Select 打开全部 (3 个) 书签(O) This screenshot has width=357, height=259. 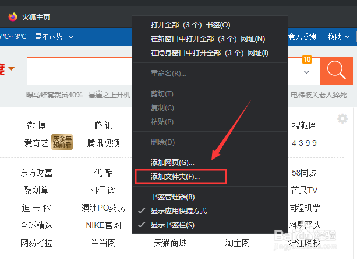pyautogui.click(x=210, y=25)
